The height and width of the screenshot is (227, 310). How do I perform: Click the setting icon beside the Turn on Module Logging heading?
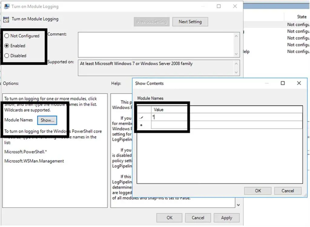tap(7, 19)
